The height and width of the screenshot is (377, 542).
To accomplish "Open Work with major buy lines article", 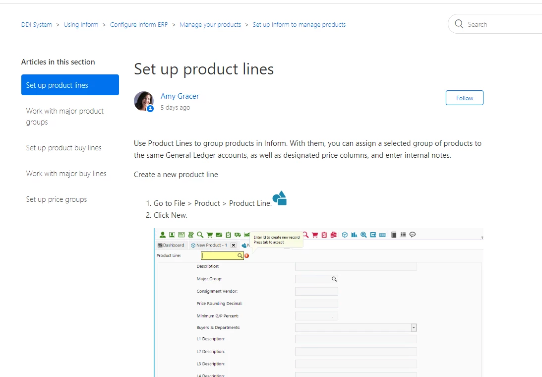I will point(66,174).
